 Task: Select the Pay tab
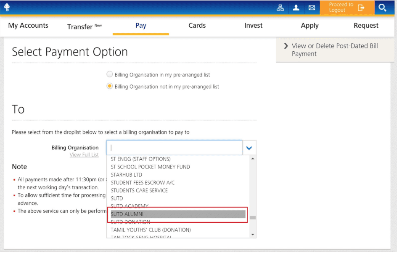pos(141,25)
